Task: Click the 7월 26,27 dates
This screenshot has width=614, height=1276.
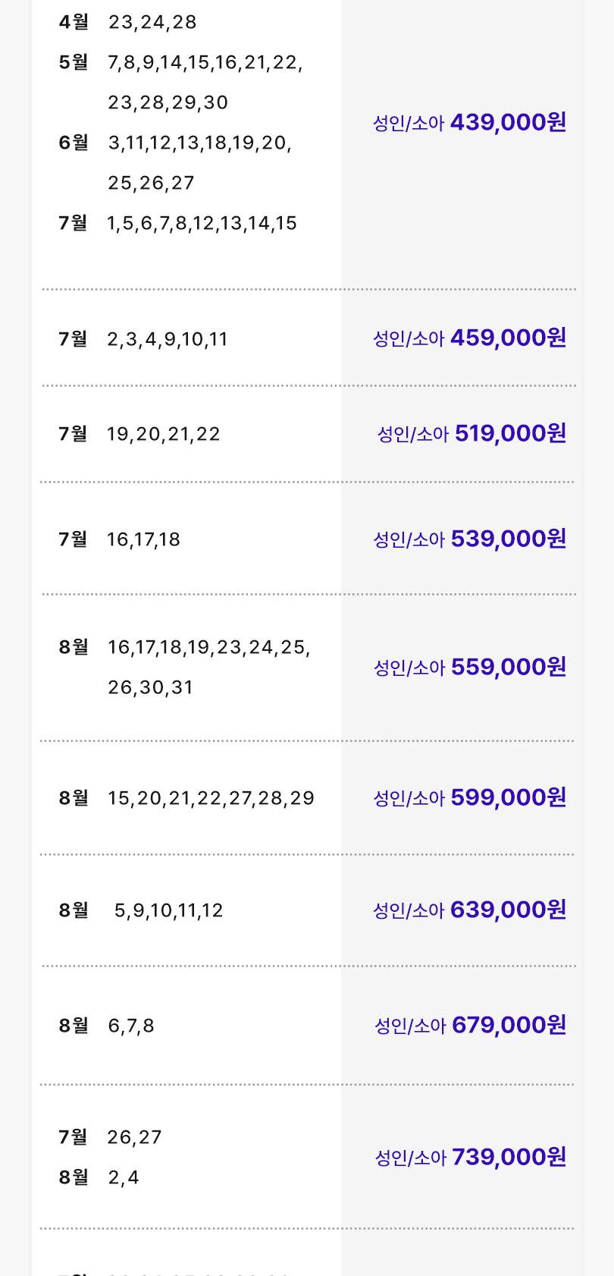Action: click(135, 1137)
